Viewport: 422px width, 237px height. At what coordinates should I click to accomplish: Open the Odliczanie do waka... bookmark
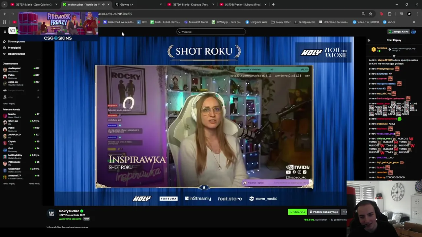334,22
